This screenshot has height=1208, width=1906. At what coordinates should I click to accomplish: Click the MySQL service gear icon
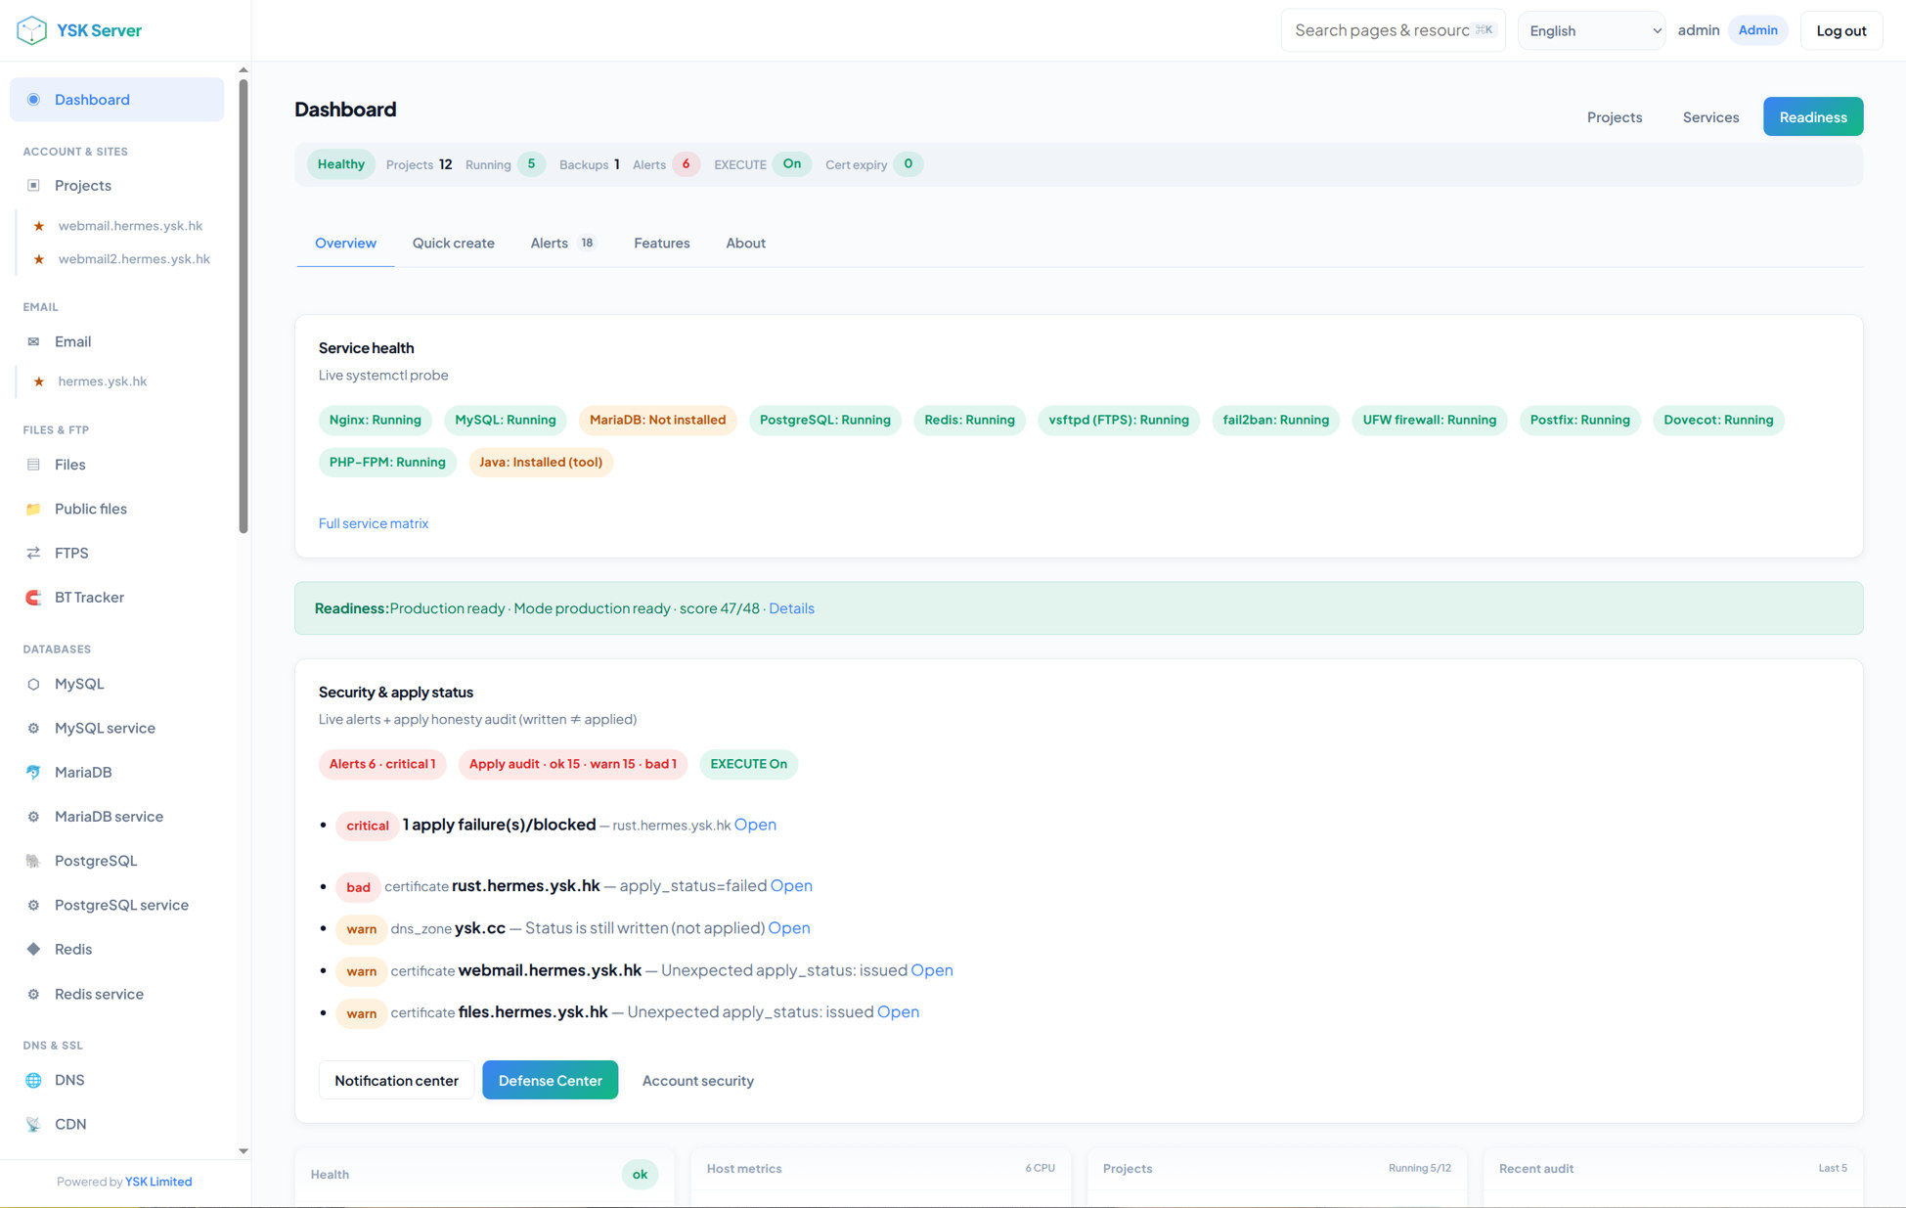[33, 729]
